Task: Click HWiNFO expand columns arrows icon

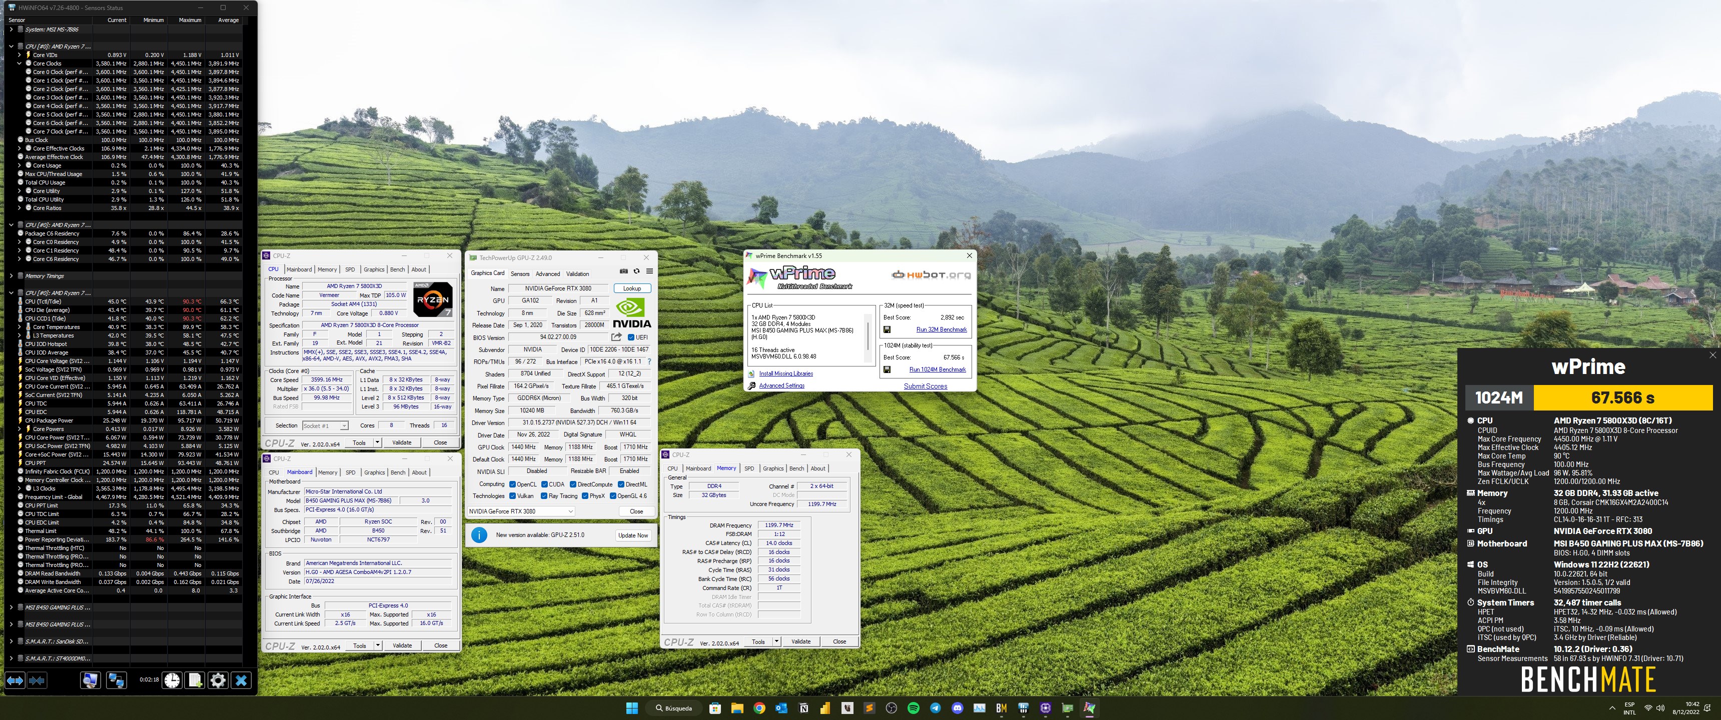Action: 15,680
